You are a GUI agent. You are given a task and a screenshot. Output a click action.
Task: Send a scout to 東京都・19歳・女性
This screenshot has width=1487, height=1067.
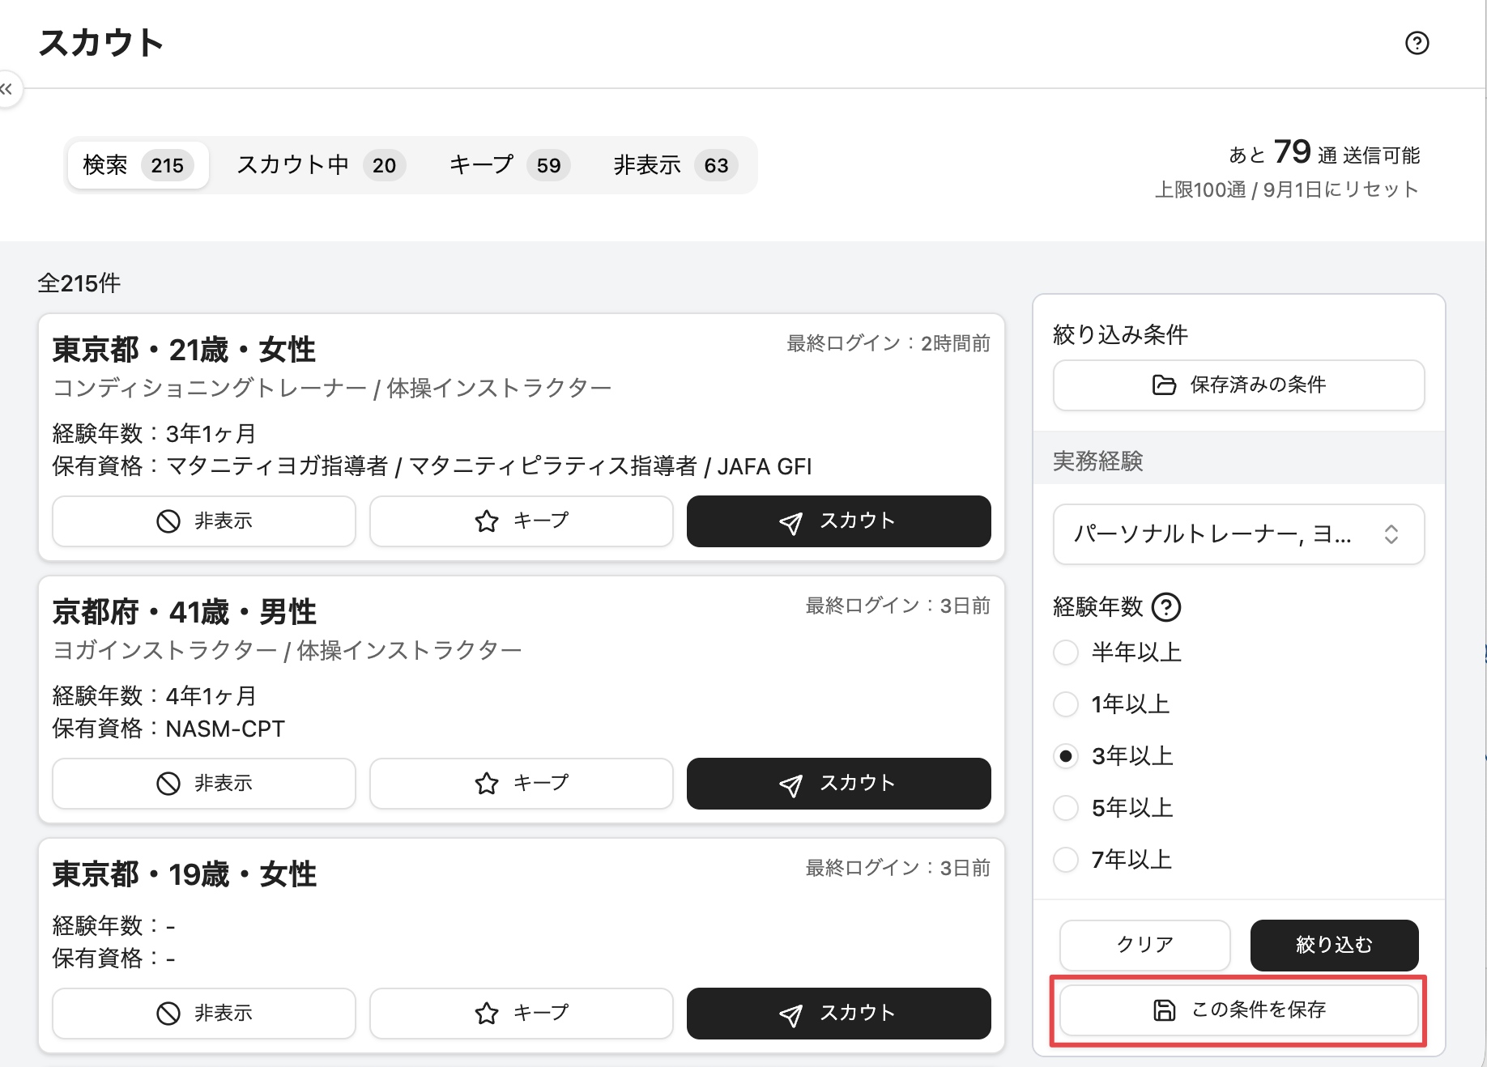pos(839,1014)
